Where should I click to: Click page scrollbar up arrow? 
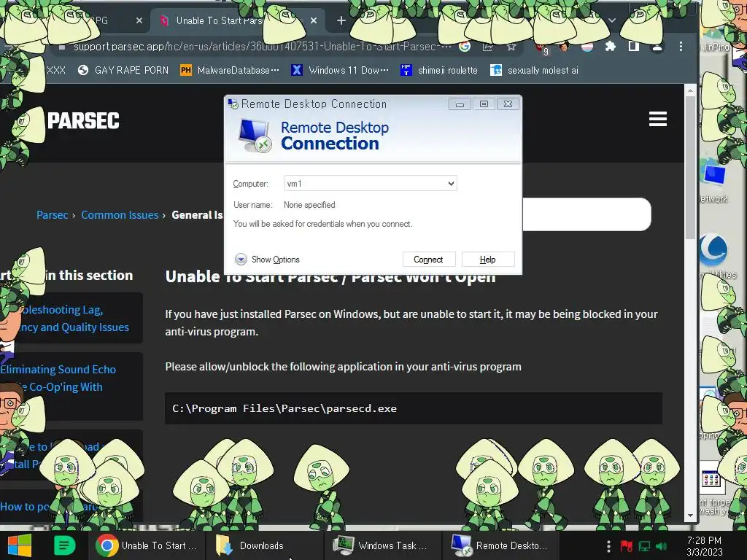pos(690,90)
